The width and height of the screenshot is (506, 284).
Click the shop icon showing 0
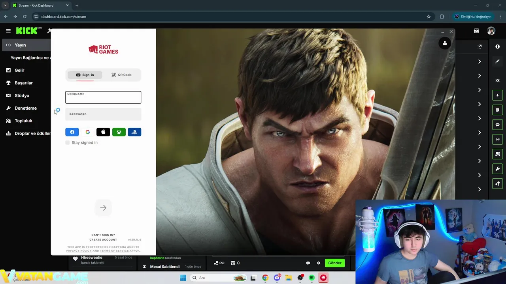(x=235, y=263)
